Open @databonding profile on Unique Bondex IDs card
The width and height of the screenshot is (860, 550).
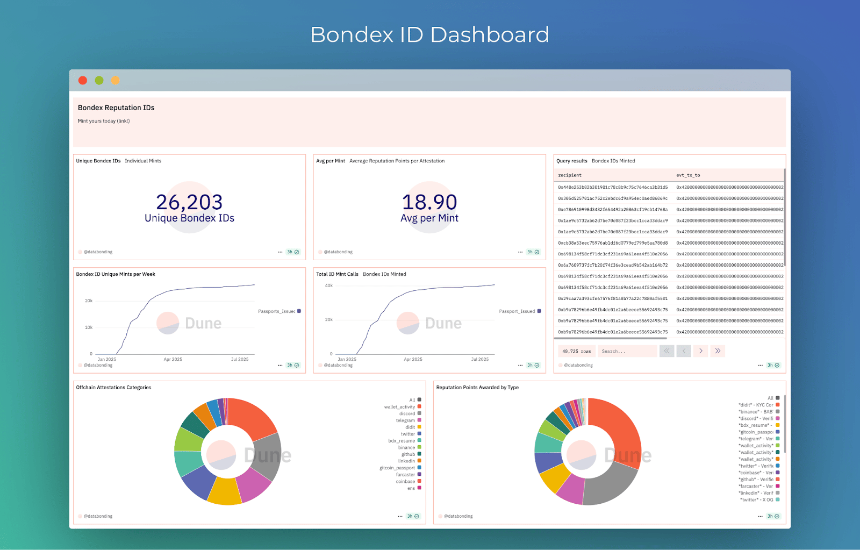[x=98, y=252]
